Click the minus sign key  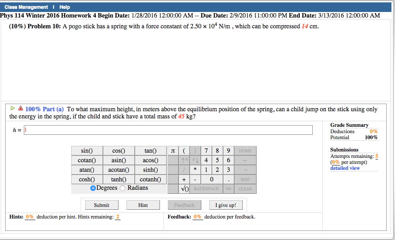click(195, 179)
